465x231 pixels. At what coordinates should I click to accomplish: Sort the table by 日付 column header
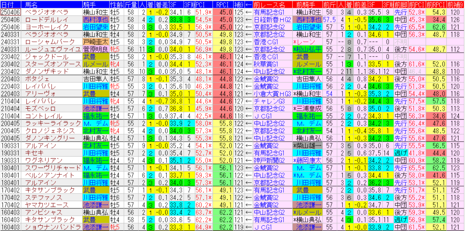point(11,5)
